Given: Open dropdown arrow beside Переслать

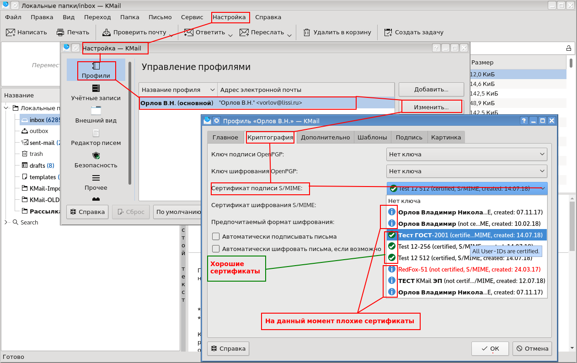Looking at the screenshot, I should click(289, 35).
